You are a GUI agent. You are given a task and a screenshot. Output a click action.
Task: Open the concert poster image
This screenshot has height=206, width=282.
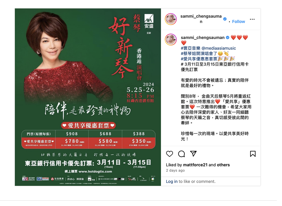coord(88,97)
